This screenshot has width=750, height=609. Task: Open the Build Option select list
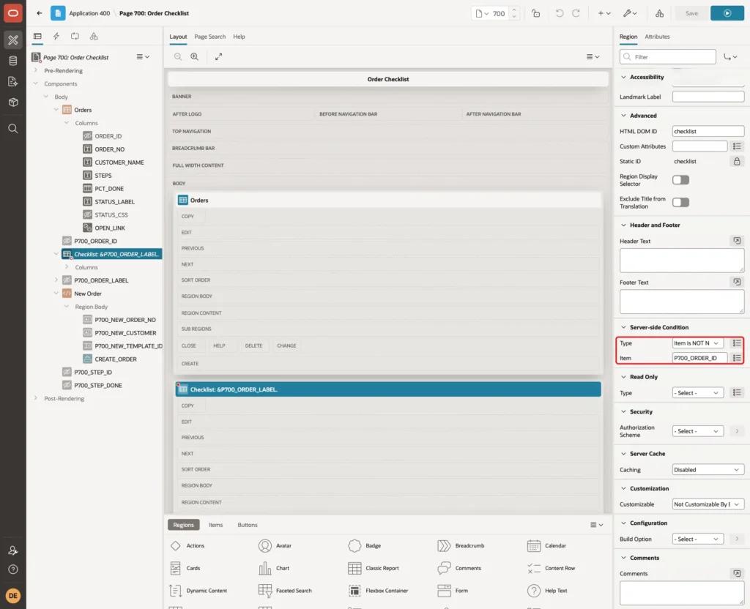point(698,539)
